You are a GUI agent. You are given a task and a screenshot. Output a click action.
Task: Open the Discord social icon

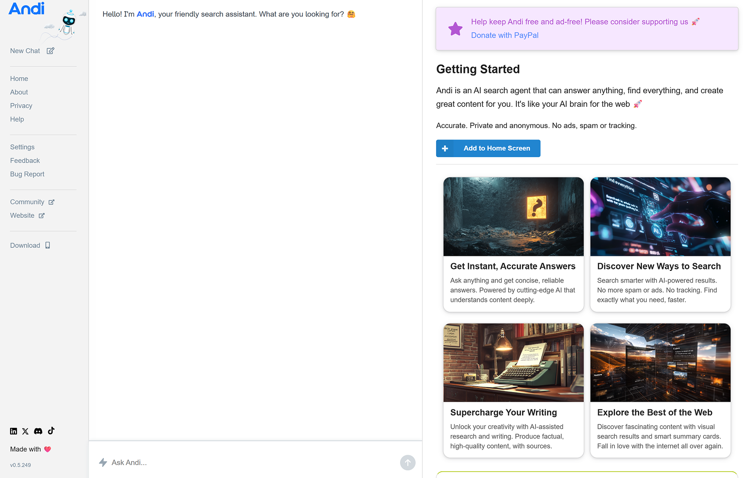click(x=38, y=431)
